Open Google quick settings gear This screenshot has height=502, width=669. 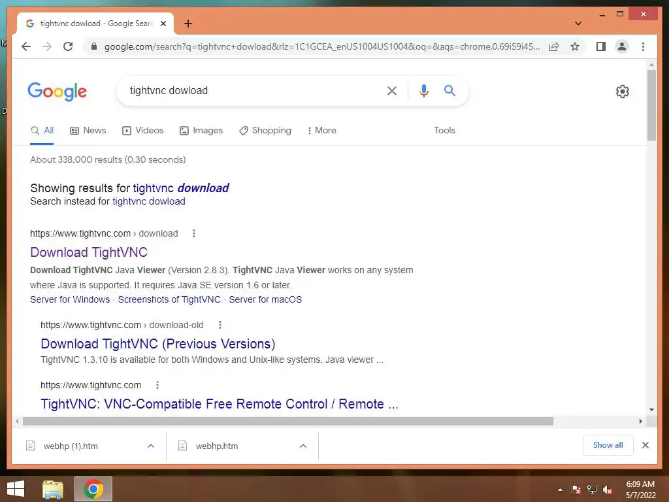pos(622,92)
